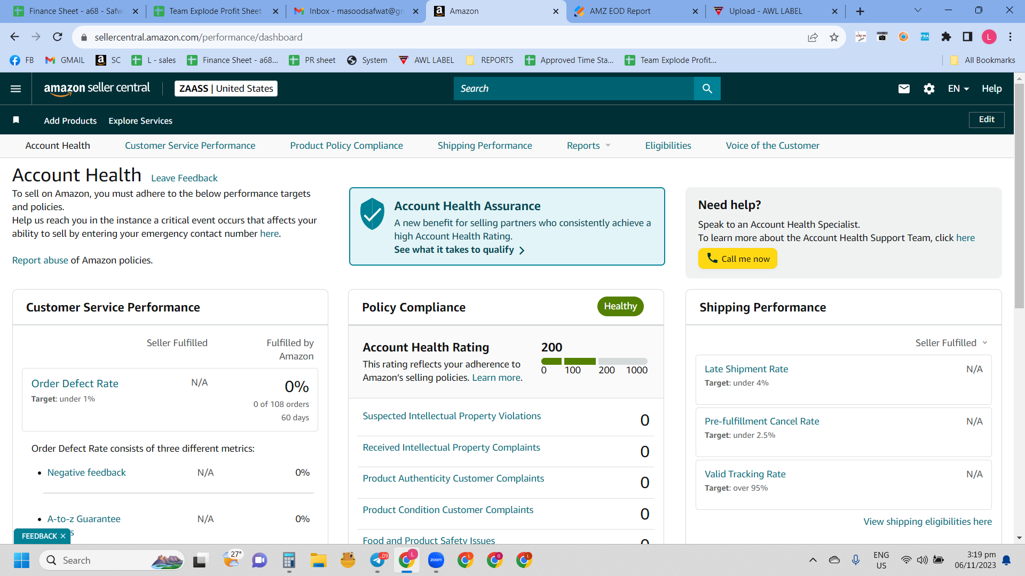Screen dimensions: 1025x576
Task: Expand the browser tab search chevron
Action: 918,11
